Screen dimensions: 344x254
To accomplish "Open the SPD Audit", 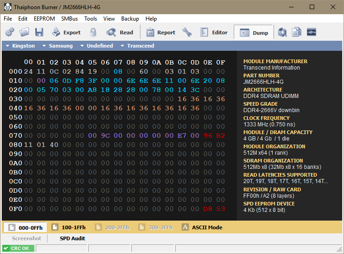I will [x=72, y=238].
